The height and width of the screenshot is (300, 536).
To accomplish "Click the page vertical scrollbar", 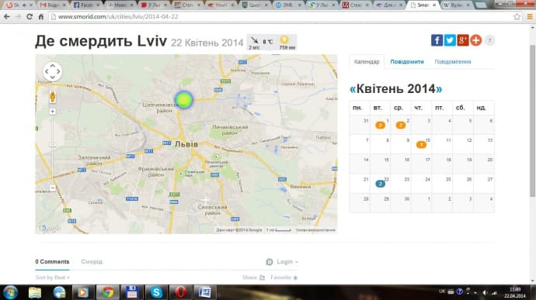I will [533, 120].
